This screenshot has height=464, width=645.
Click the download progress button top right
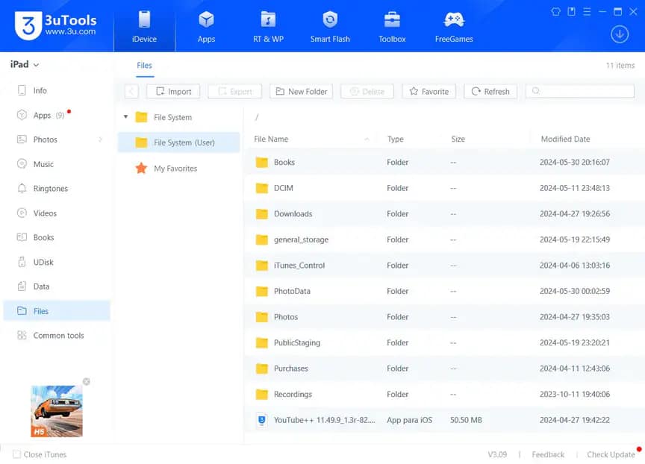[619, 34]
